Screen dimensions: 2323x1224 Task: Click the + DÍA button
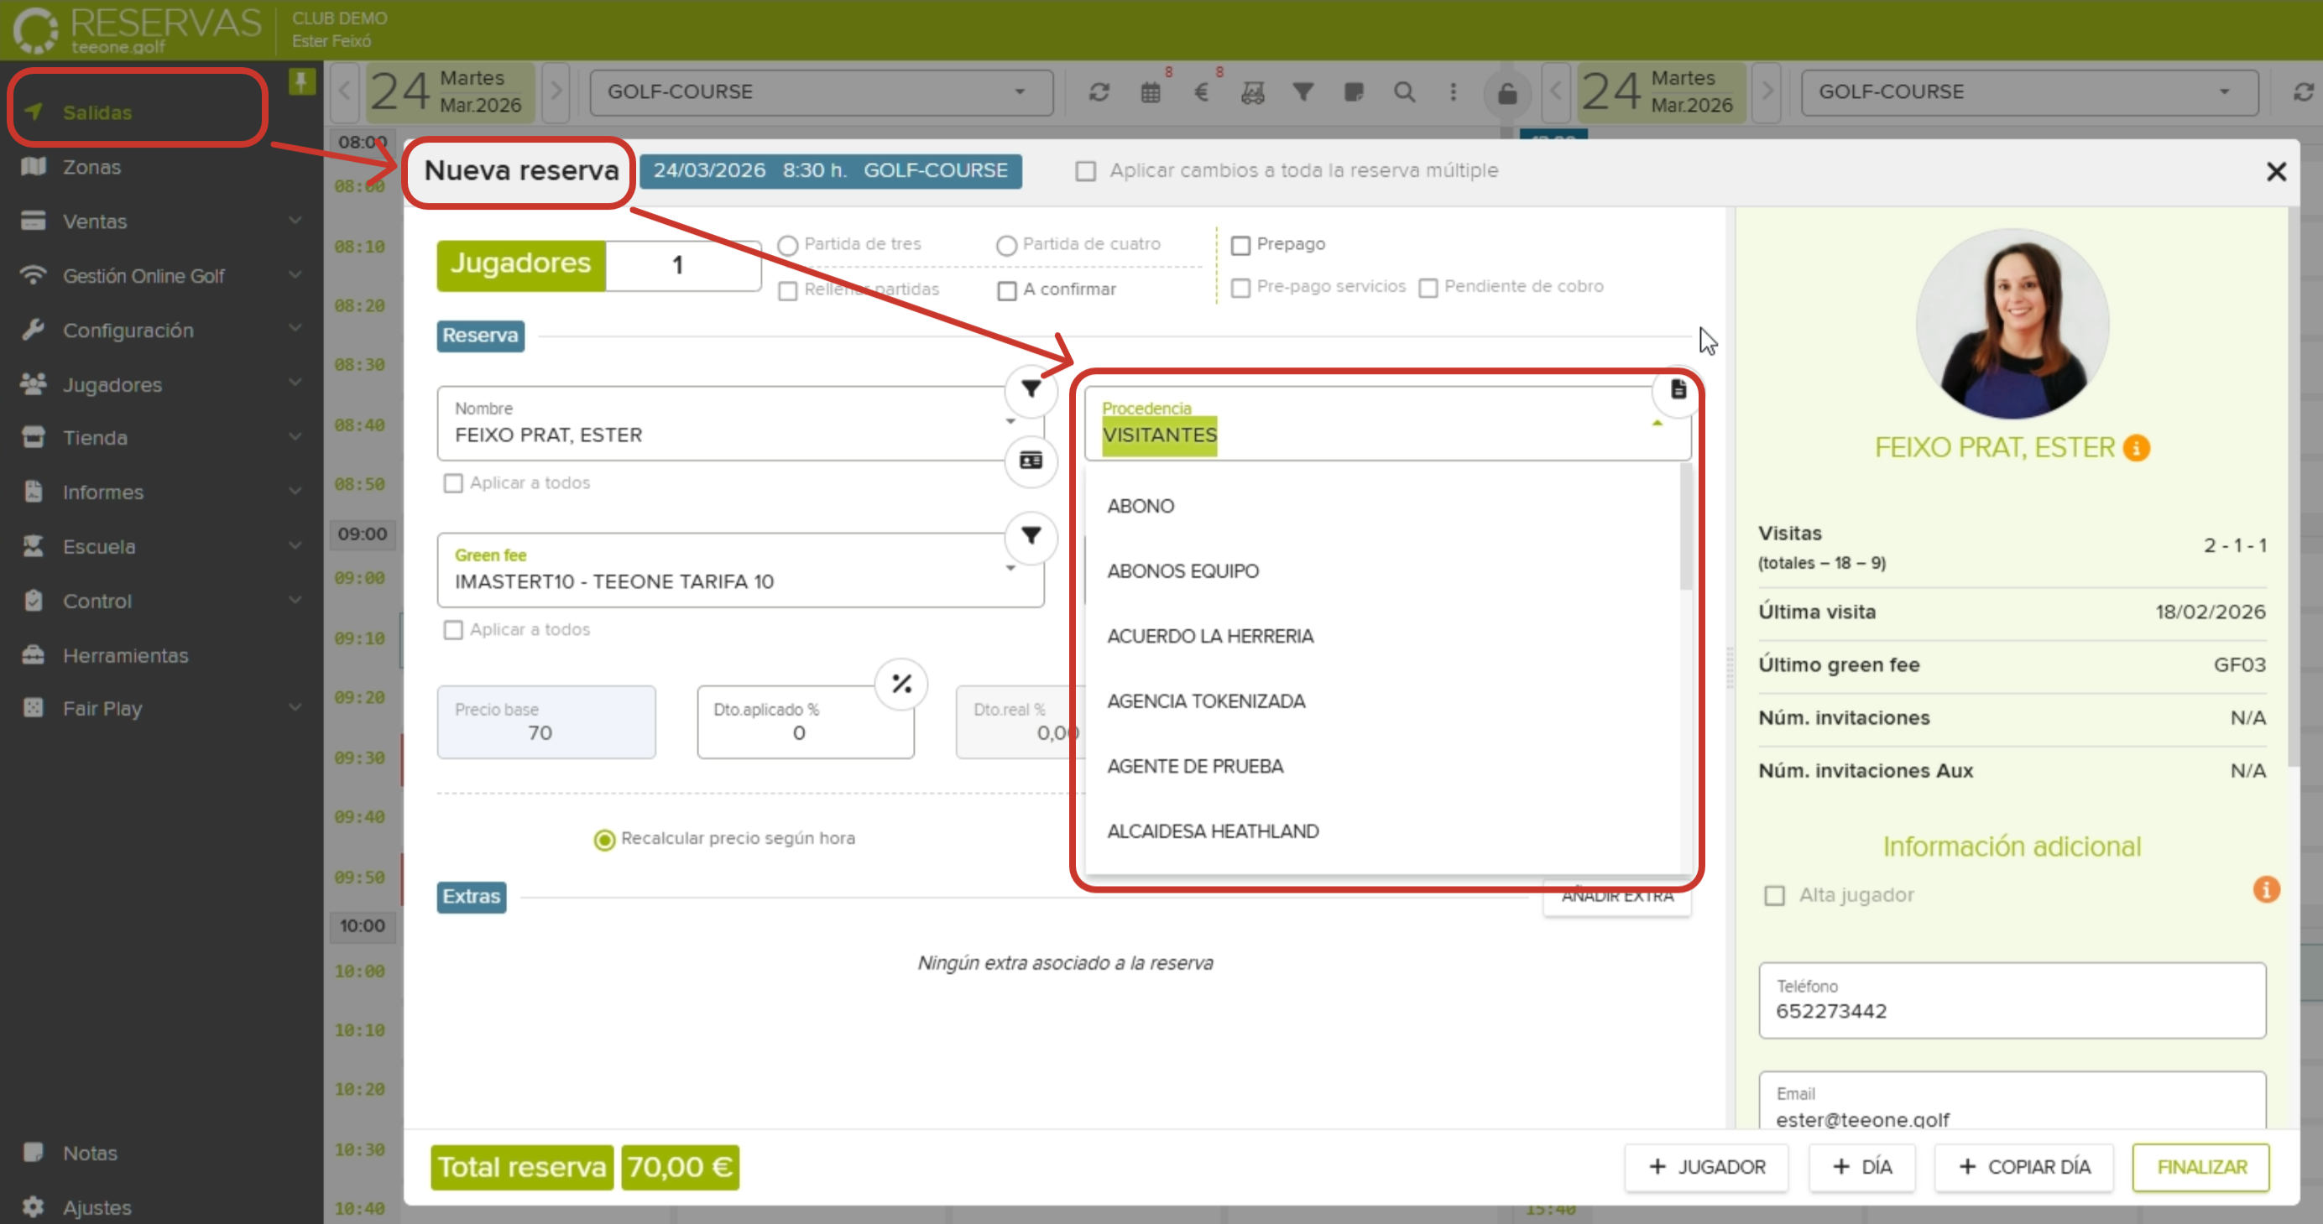click(x=1862, y=1167)
